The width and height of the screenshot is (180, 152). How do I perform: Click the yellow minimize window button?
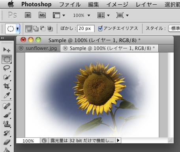31,40
